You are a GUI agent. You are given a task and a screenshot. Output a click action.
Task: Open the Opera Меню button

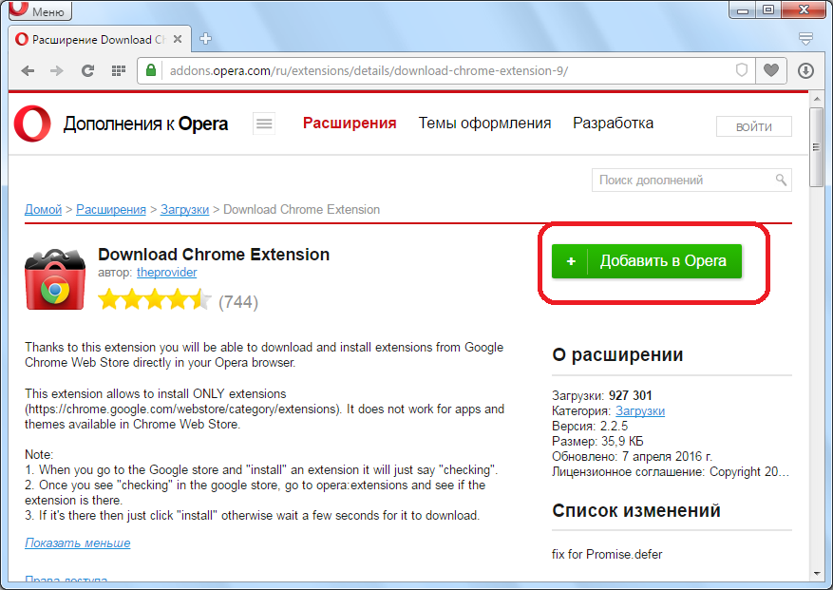(x=39, y=12)
